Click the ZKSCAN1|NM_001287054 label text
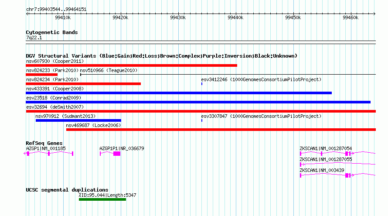The image size is (388, 216). pyautogui.click(x=326, y=149)
